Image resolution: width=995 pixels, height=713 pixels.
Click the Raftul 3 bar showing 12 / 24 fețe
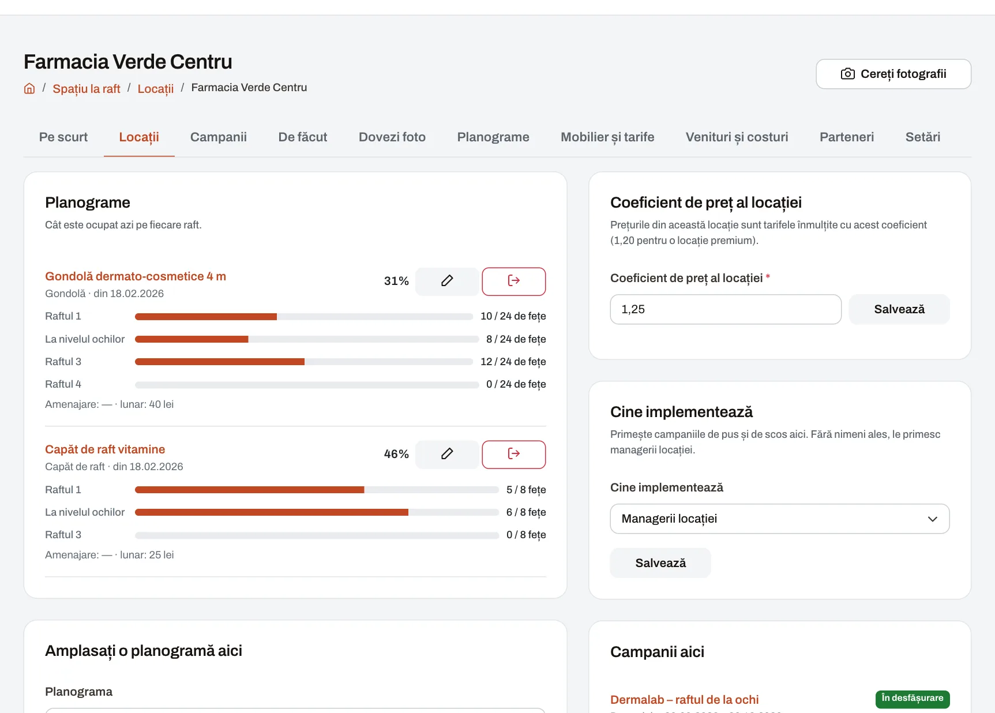(x=304, y=362)
